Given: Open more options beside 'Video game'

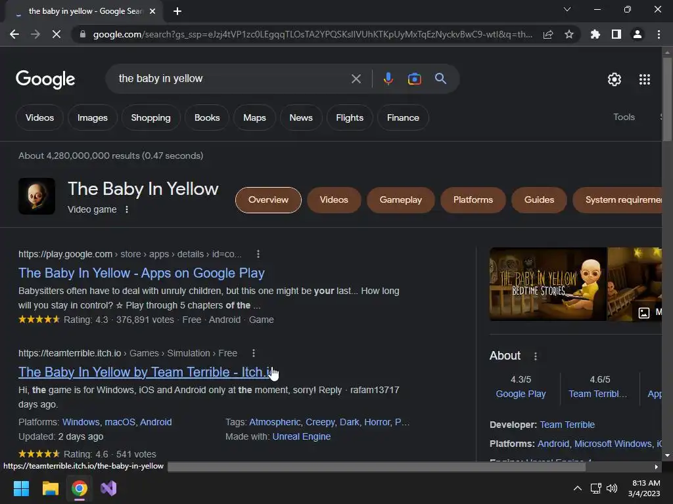Looking at the screenshot, I should 126,209.
